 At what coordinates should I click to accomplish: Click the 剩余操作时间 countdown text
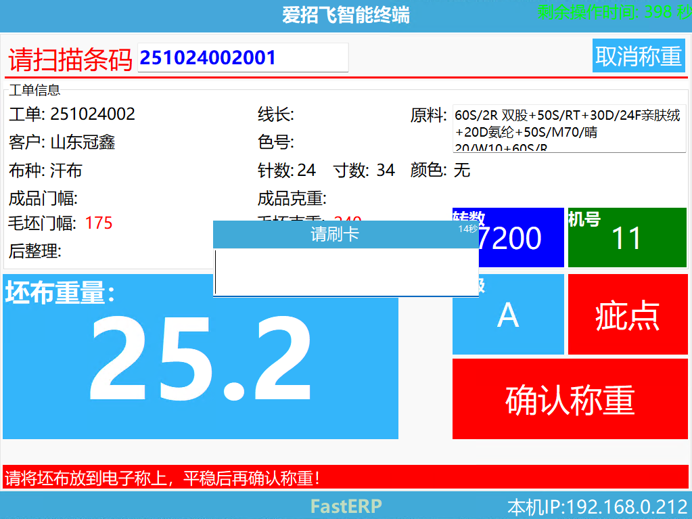point(611,12)
